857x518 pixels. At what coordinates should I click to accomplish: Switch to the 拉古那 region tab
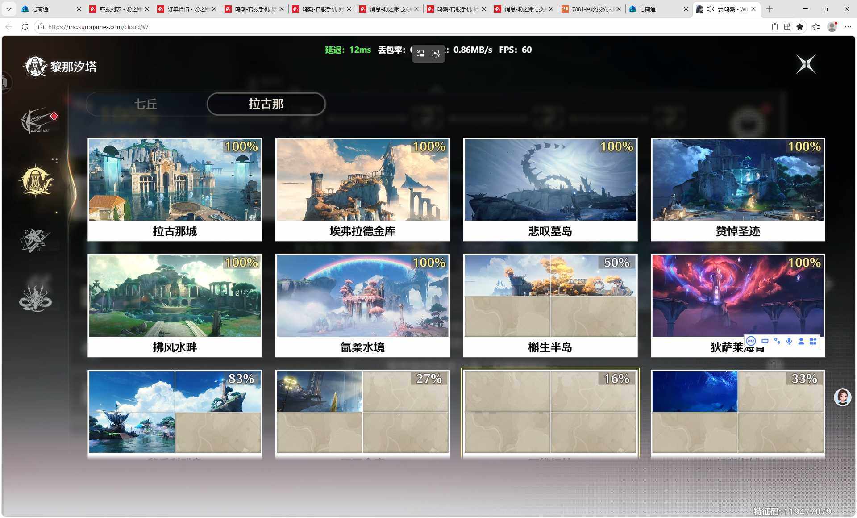click(x=266, y=104)
